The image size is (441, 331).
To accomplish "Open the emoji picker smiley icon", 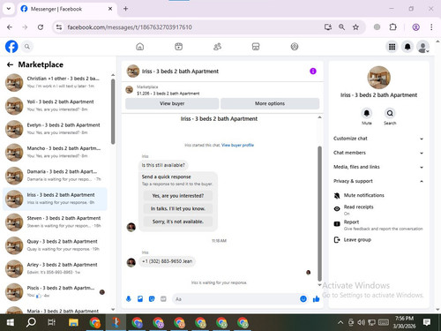I will pyautogui.click(x=303, y=299).
